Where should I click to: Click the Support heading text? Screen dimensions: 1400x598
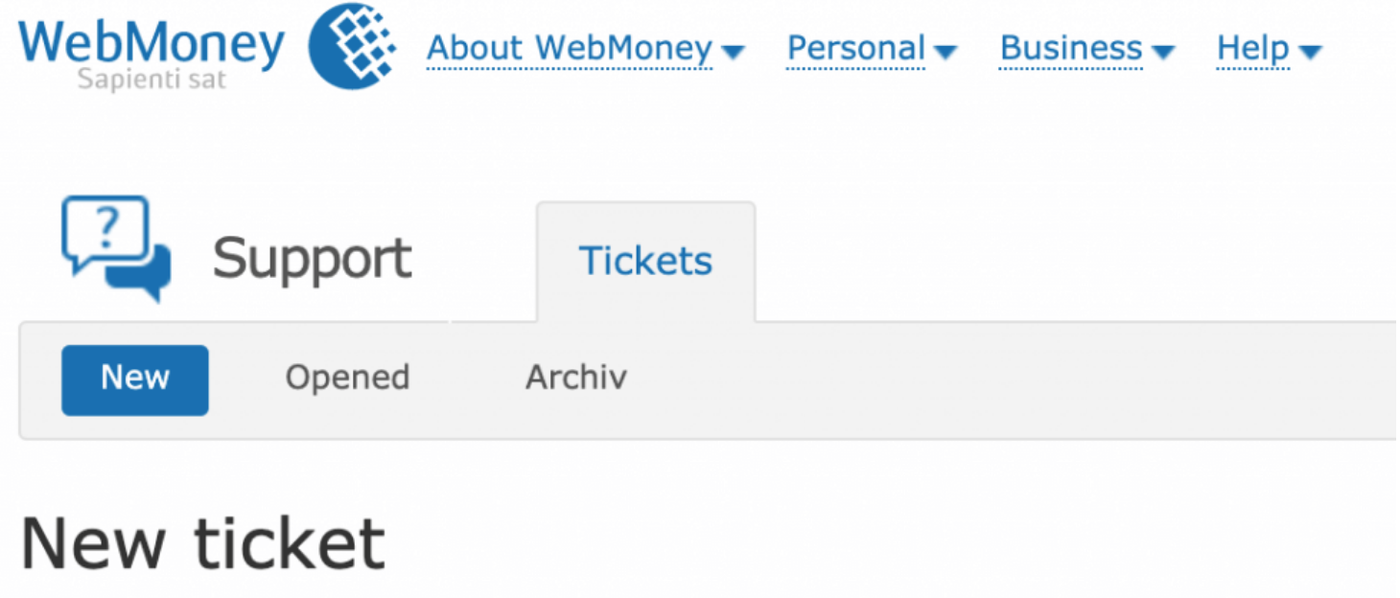[312, 259]
